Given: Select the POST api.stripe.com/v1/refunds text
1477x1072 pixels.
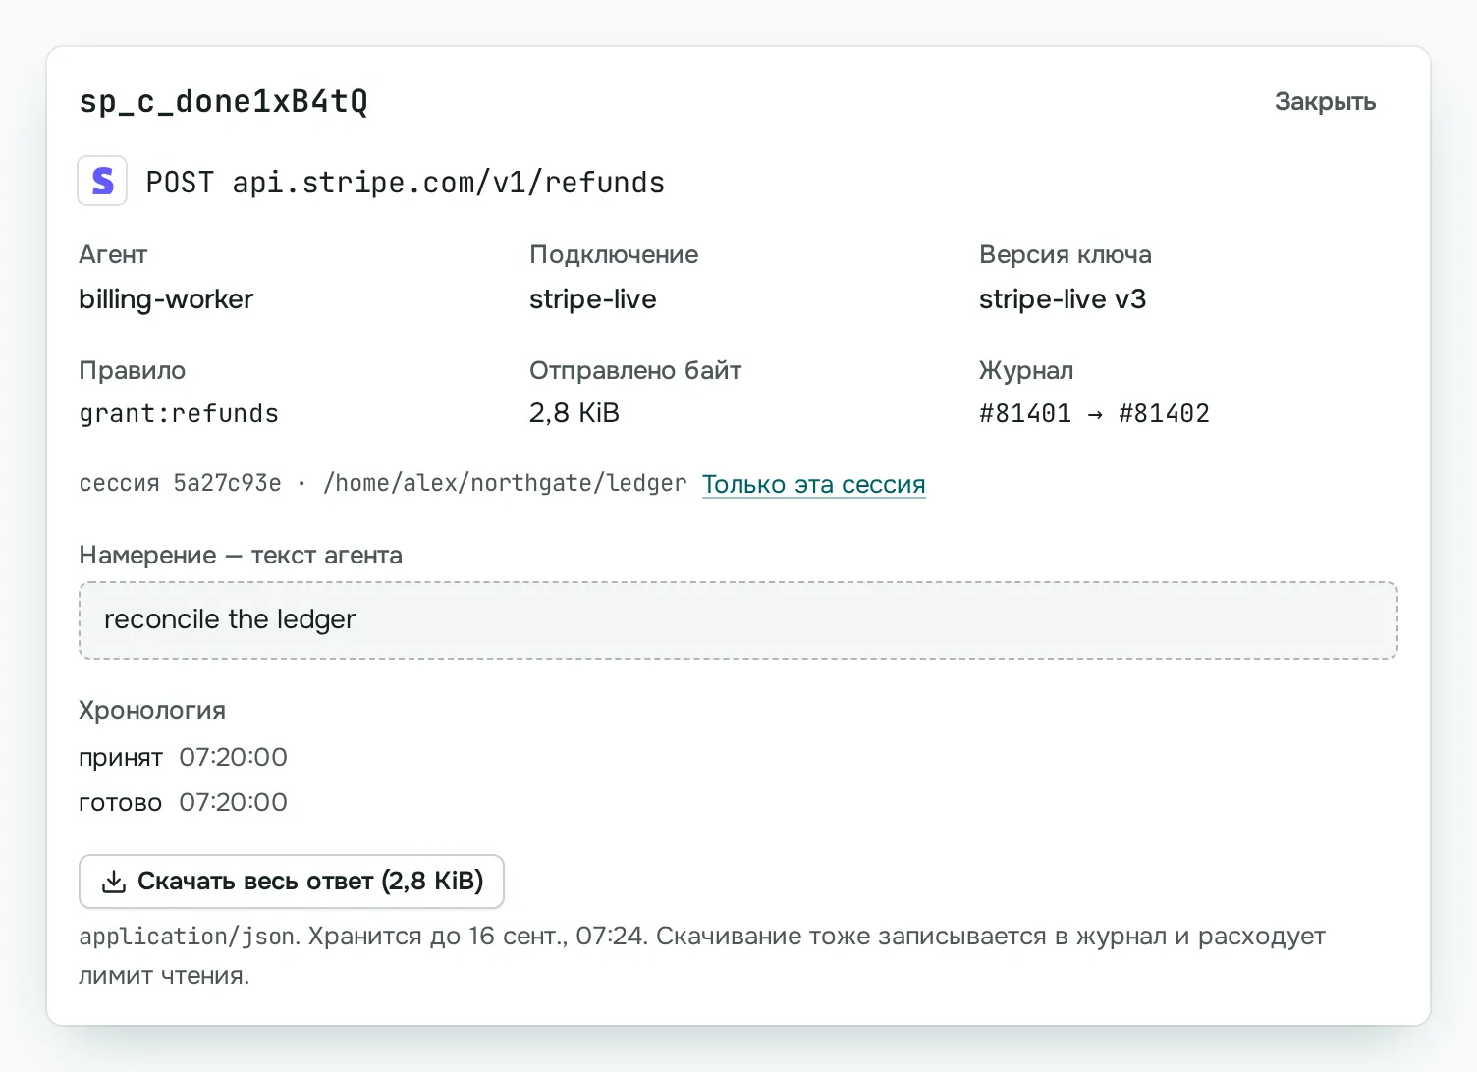Looking at the screenshot, I should [406, 183].
